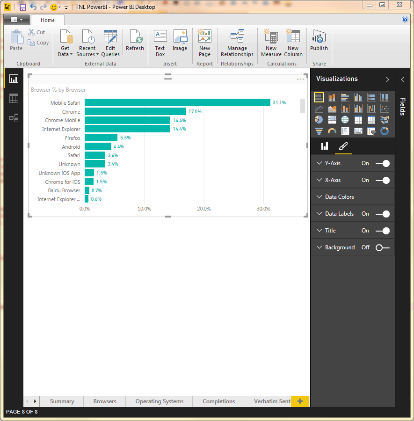Select the treemap visualization
This screenshot has height=421, width=414.
332,120
